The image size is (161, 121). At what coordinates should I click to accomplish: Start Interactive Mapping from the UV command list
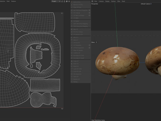coord(80,24)
